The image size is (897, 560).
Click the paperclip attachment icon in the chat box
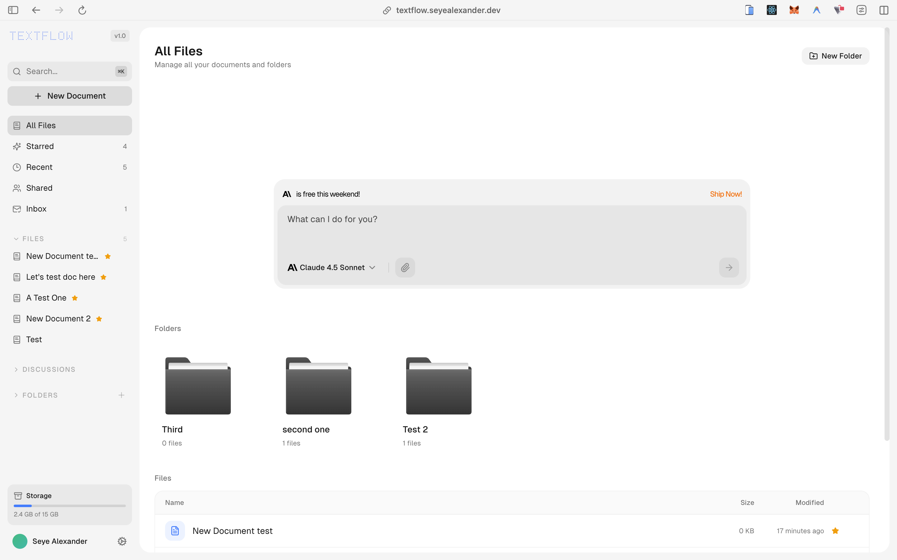point(405,268)
